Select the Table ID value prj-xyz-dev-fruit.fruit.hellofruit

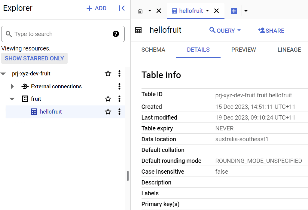[x=254, y=95]
